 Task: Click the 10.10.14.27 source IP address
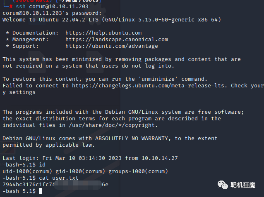click(x=160, y=158)
